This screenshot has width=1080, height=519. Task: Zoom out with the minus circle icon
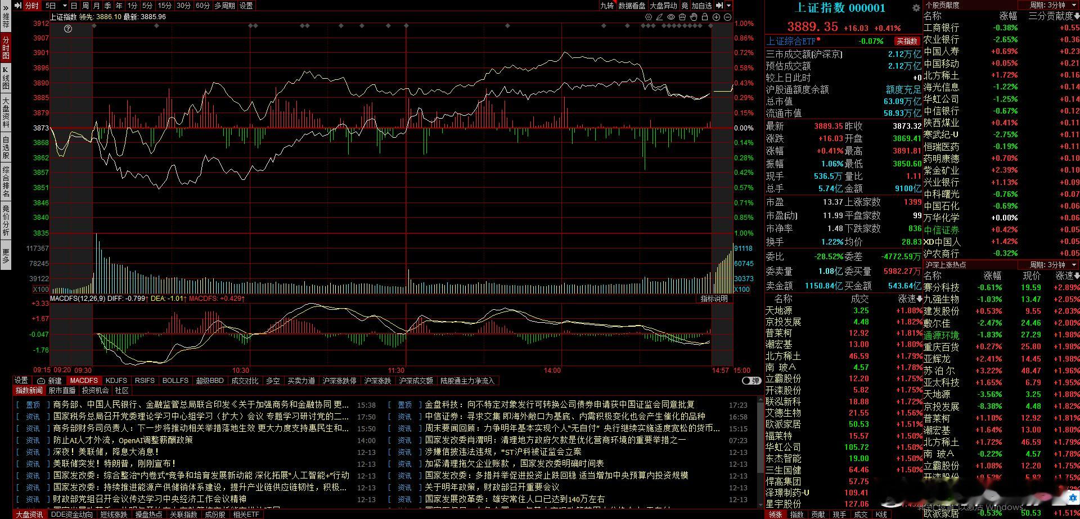click(727, 17)
